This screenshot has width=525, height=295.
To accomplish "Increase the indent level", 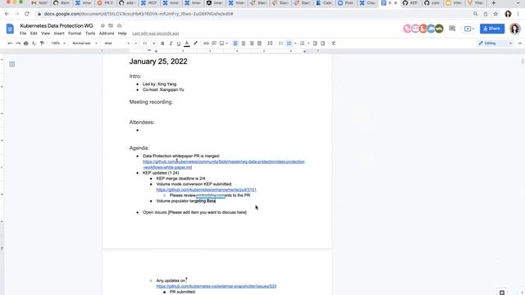I will pyautogui.click(x=322, y=43).
